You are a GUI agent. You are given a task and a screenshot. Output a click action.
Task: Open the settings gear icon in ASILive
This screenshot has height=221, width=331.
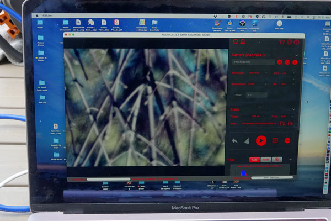[x=289, y=42]
